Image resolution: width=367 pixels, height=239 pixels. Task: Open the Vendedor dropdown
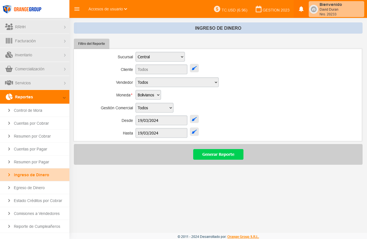pyautogui.click(x=177, y=82)
